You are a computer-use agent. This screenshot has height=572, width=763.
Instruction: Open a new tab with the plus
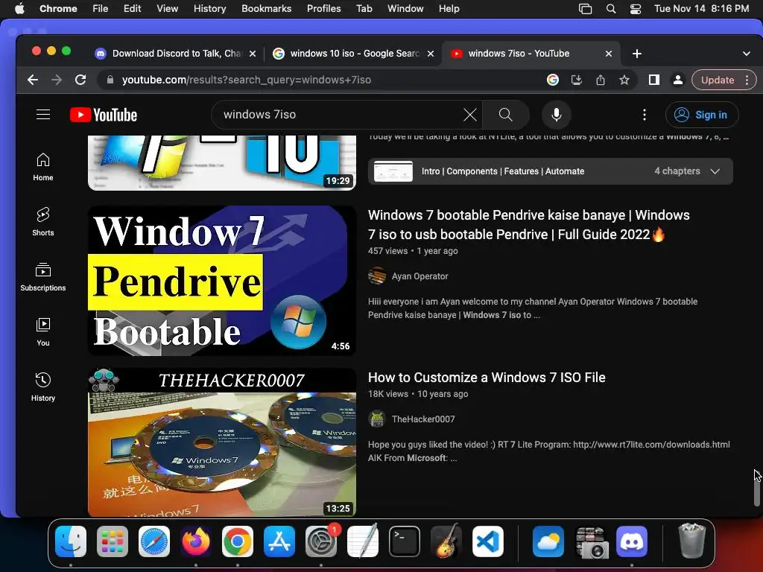(x=636, y=54)
